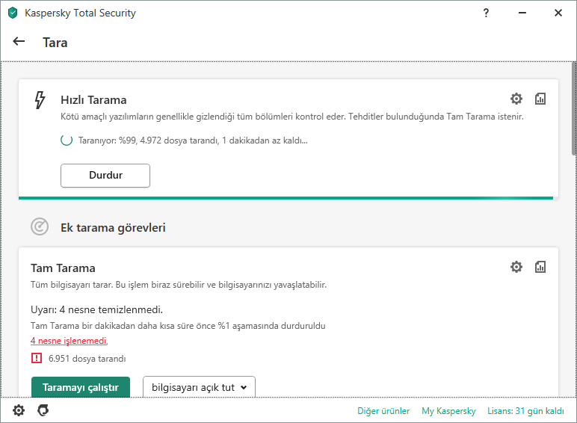Click 'Lisans: 31 gün kaldı' link
The image size is (577, 423).
click(525, 411)
